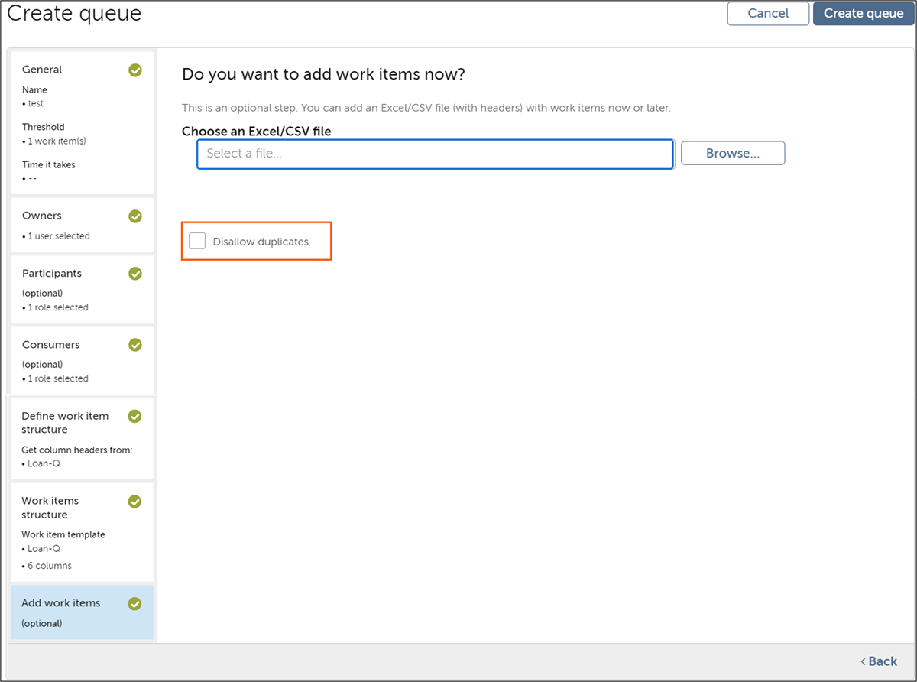The image size is (917, 682).
Task: Click the 'Disallow duplicates' label text
Action: 261,242
